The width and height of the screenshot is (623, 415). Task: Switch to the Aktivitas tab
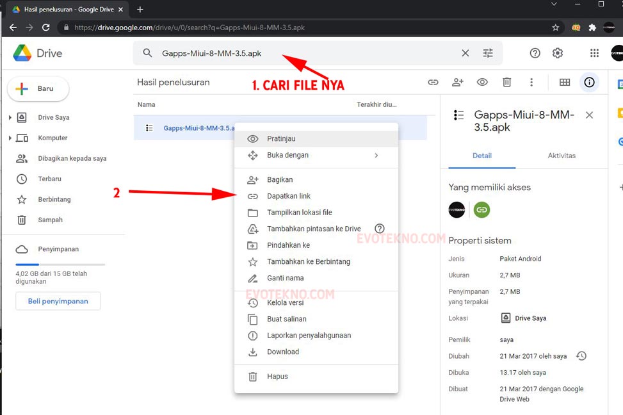point(562,156)
